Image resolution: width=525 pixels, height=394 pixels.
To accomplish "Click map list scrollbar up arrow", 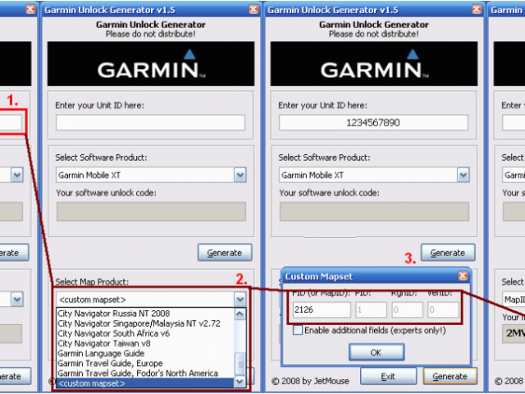I will [x=240, y=314].
